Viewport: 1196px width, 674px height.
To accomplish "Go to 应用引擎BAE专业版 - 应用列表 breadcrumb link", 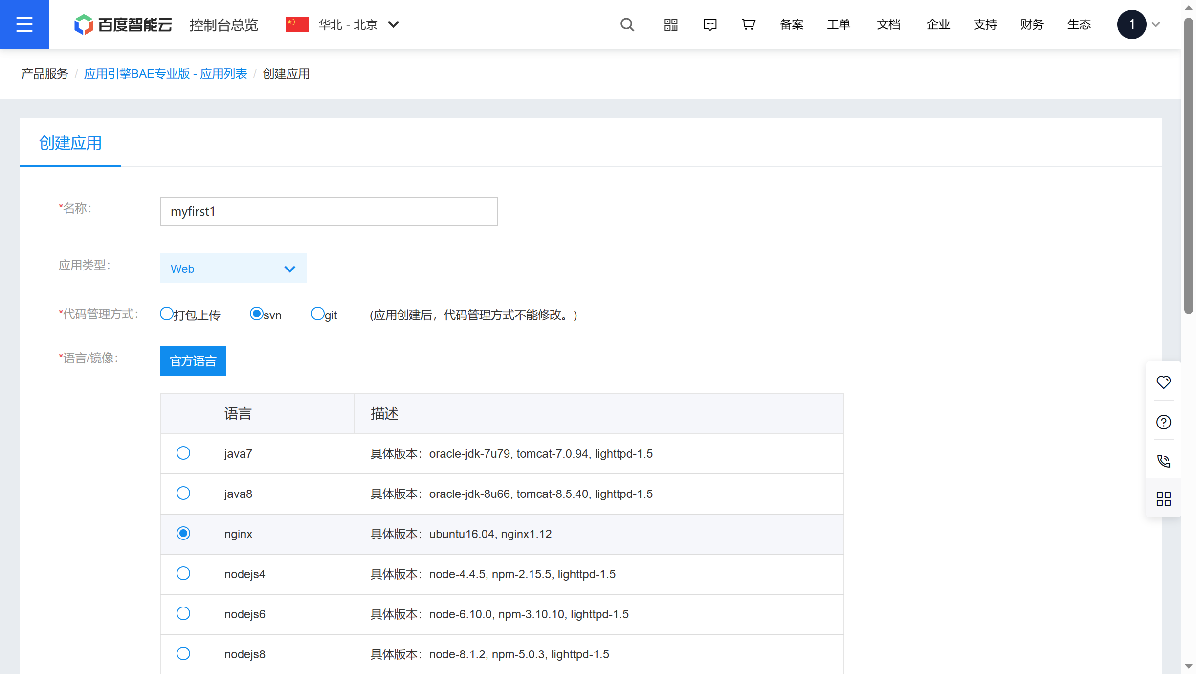I will click(165, 74).
